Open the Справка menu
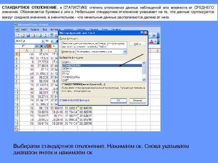This screenshot has width=218, height=163. click(x=116, y=30)
